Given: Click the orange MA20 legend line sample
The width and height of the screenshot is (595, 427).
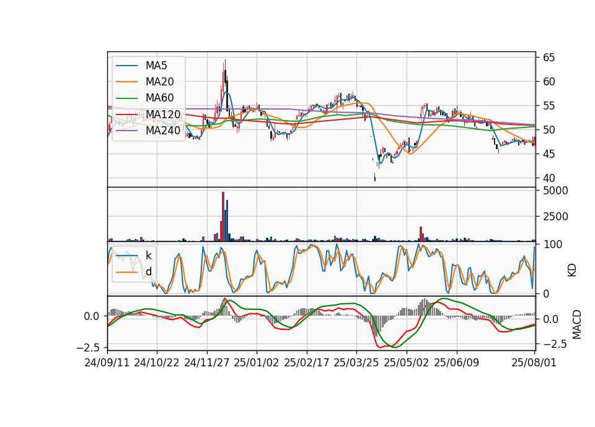Looking at the screenshot, I should (126, 82).
